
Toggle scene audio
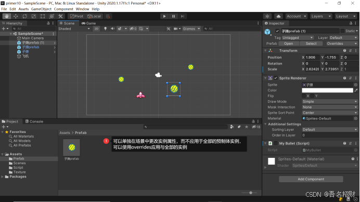click(x=112, y=29)
